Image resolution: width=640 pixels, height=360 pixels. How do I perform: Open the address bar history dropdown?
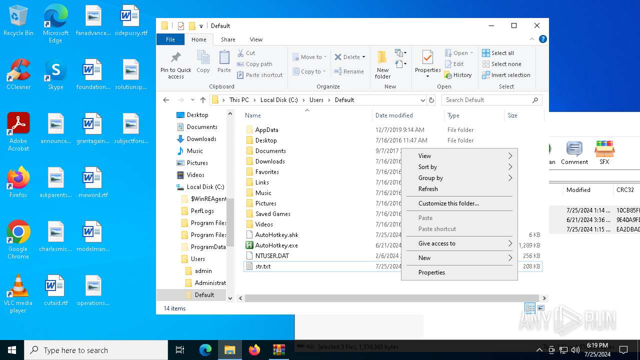coord(423,100)
